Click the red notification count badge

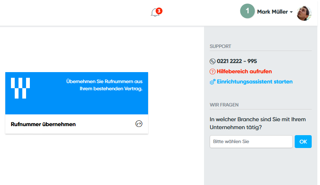(x=159, y=11)
